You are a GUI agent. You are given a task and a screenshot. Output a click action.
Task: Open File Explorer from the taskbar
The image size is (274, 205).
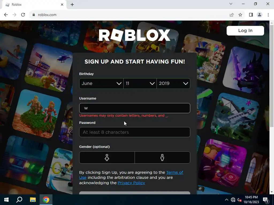tap(33, 200)
